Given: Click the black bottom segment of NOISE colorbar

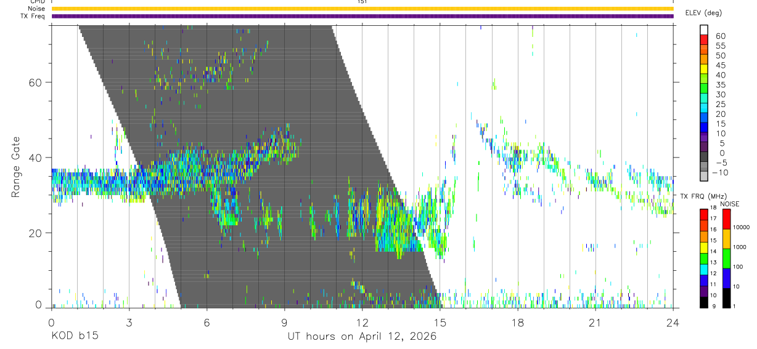Looking at the screenshot, I should (x=726, y=298).
